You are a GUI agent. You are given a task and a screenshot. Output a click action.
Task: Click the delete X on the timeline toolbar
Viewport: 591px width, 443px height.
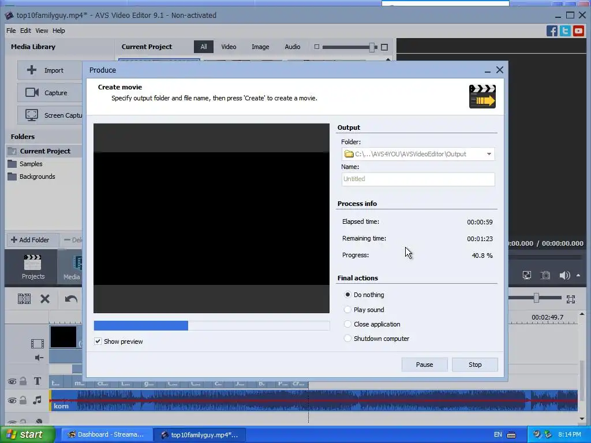click(45, 299)
